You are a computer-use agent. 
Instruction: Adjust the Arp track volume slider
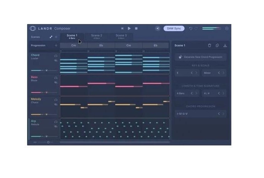click(x=44, y=137)
